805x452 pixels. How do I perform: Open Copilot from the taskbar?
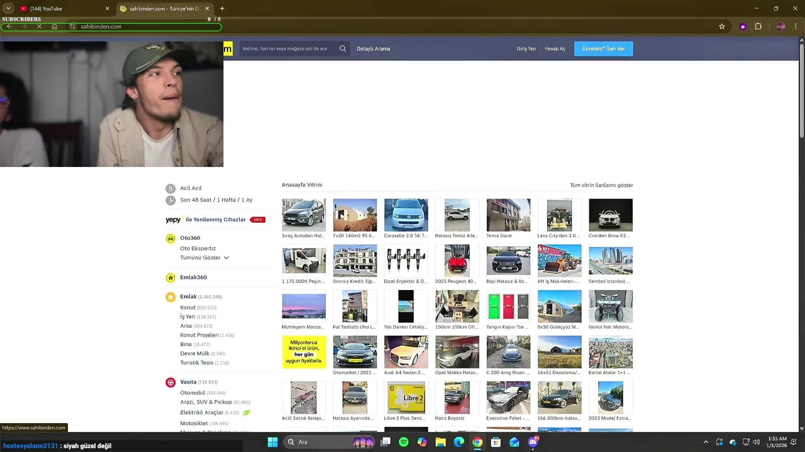422,442
